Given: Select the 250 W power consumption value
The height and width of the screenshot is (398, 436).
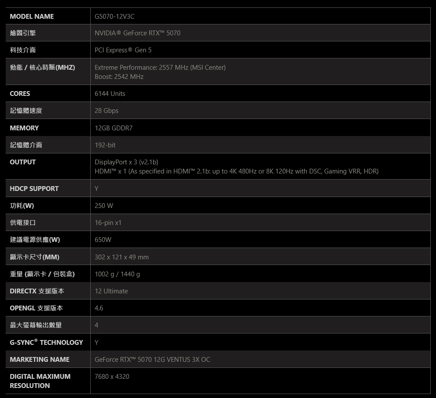Looking at the screenshot, I should coord(104,206).
